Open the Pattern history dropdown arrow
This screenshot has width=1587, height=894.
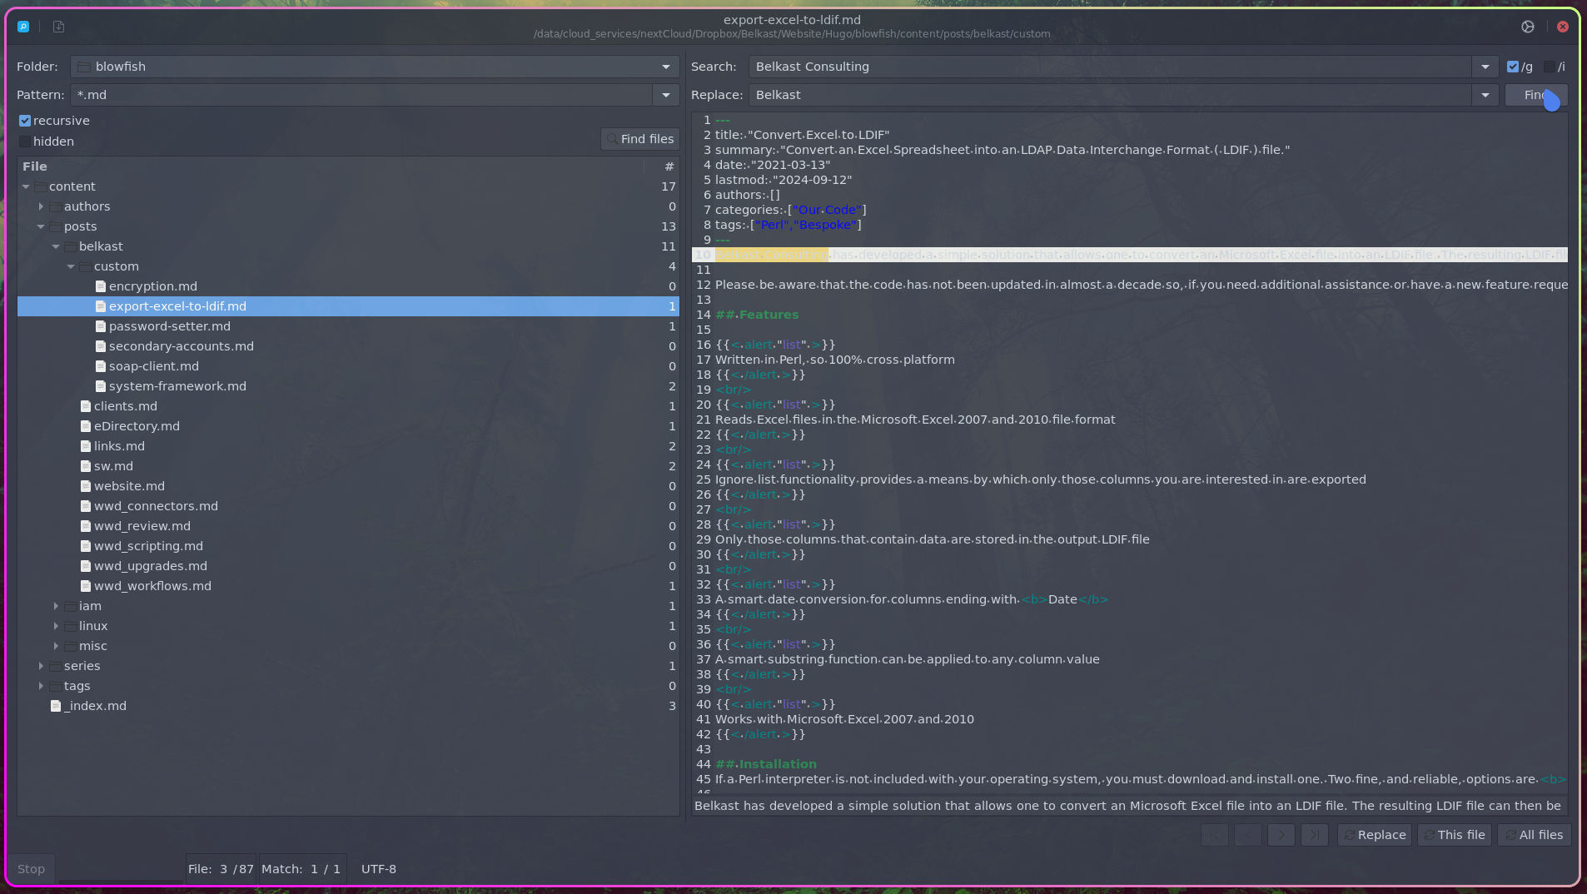tap(666, 95)
